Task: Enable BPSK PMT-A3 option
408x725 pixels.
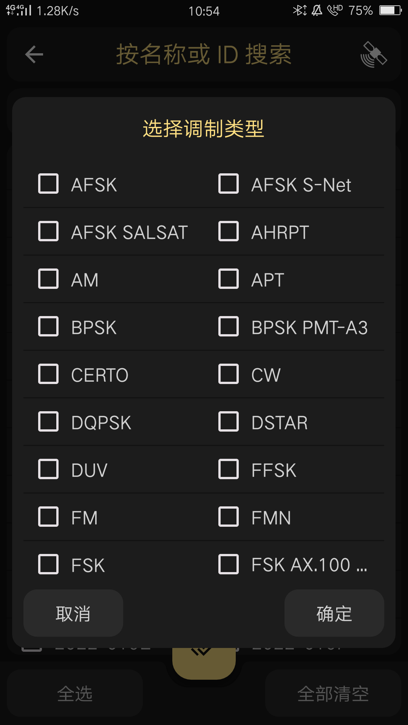Action: pos(229,327)
